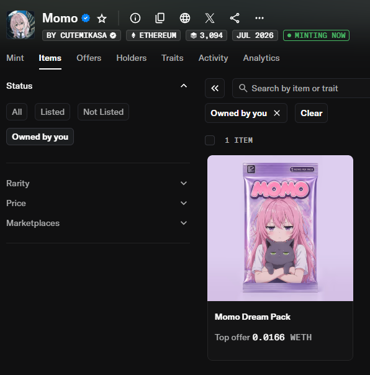The width and height of the screenshot is (370, 375).
Task: Switch to the Mint tab
Action: (x=15, y=58)
